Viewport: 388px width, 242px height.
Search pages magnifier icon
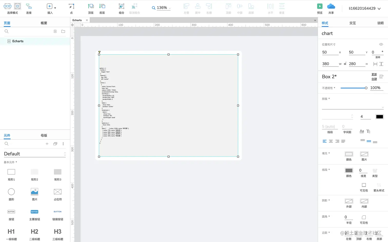(7, 31)
